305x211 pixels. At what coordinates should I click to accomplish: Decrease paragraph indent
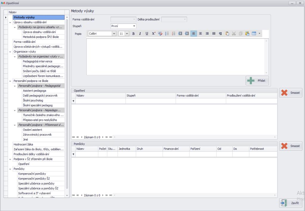(180, 34)
